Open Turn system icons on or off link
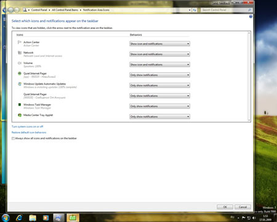This screenshot has width=277, height=222. (27, 126)
